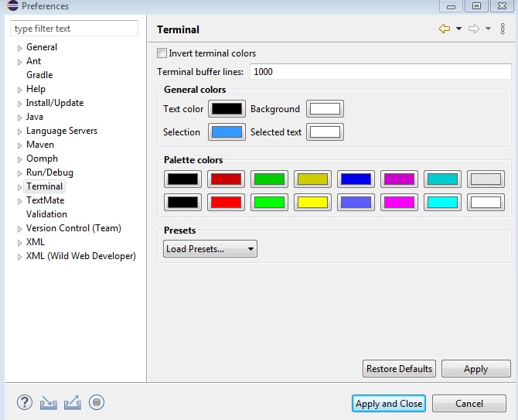Expand the Oomph tree node arrow
518x420 pixels.
pyautogui.click(x=19, y=159)
